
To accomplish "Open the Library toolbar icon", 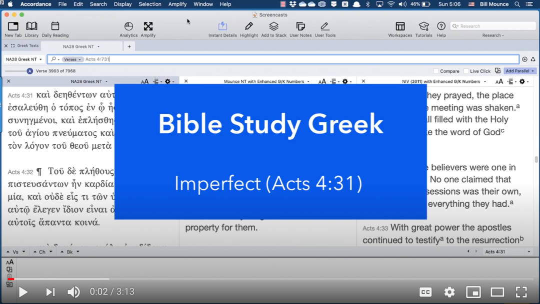I will click(x=31, y=26).
